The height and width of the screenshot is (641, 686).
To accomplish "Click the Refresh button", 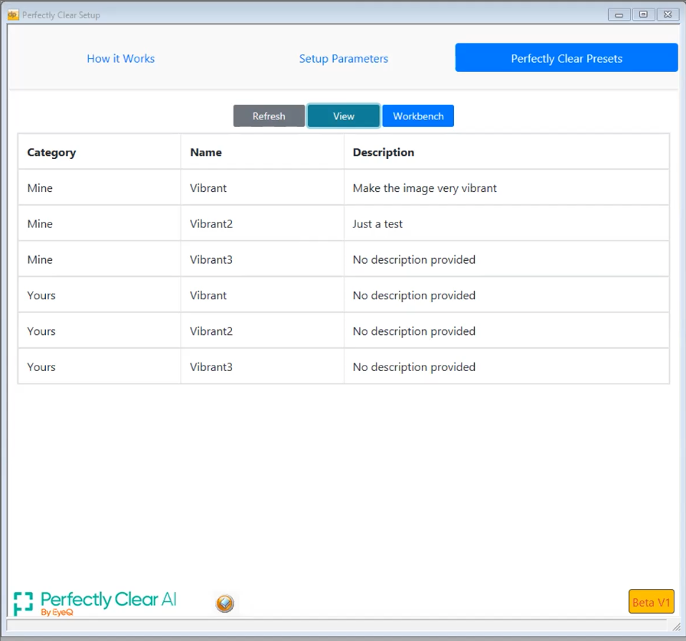I will coord(269,116).
